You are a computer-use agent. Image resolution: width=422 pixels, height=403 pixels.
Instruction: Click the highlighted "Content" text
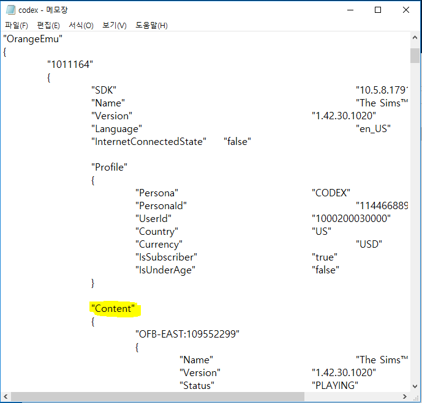coord(113,309)
